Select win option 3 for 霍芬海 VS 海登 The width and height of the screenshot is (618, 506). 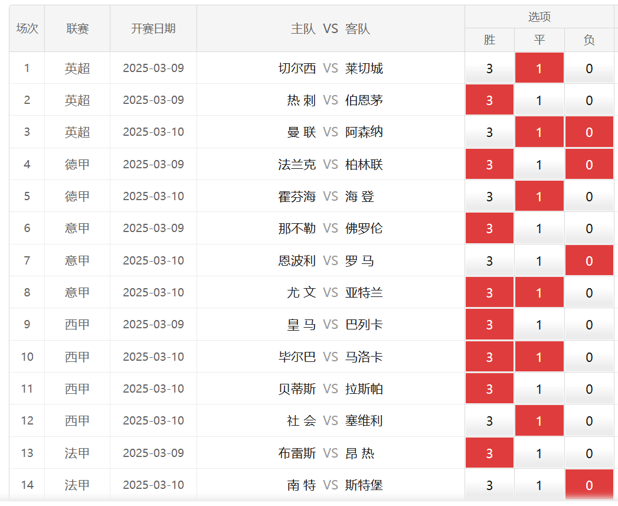click(x=489, y=196)
